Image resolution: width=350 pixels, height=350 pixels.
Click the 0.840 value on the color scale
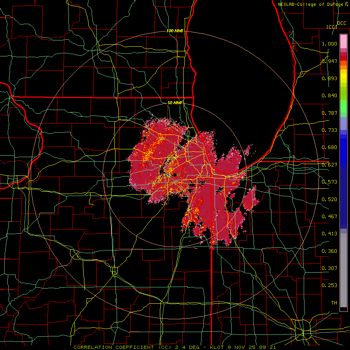coord(329,96)
